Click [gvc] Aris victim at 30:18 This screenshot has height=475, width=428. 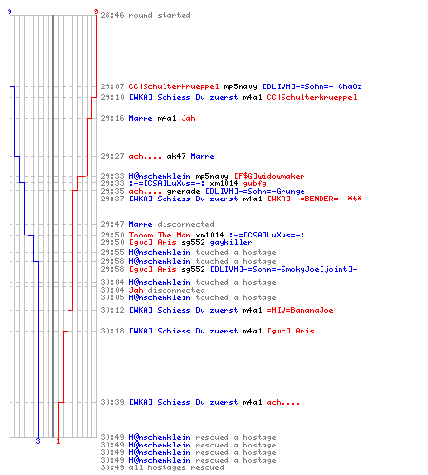point(291,331)
